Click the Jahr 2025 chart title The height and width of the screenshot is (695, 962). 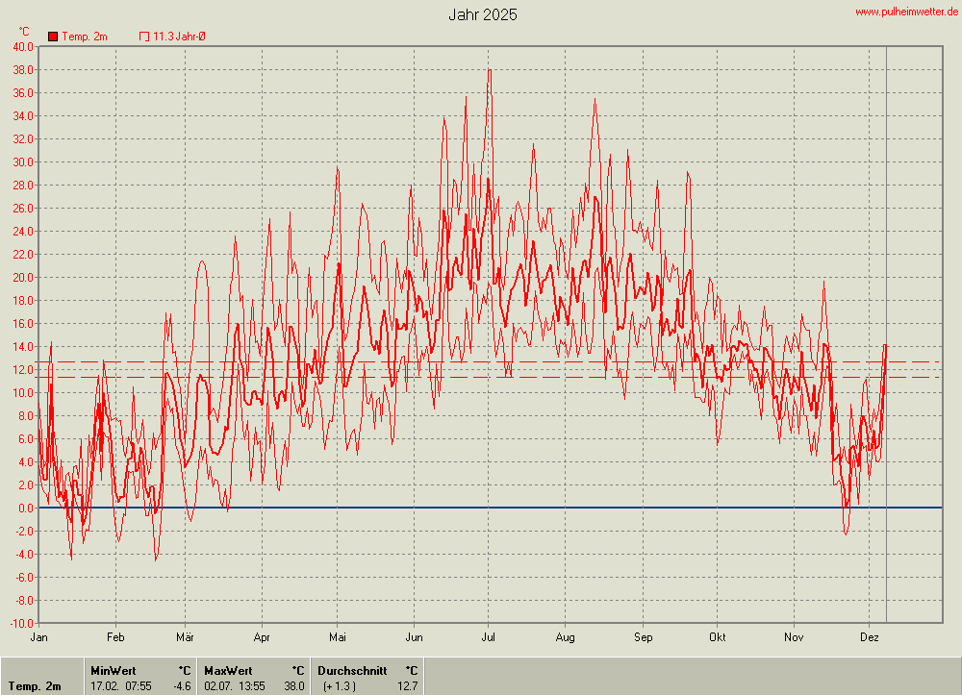[482, 14]
